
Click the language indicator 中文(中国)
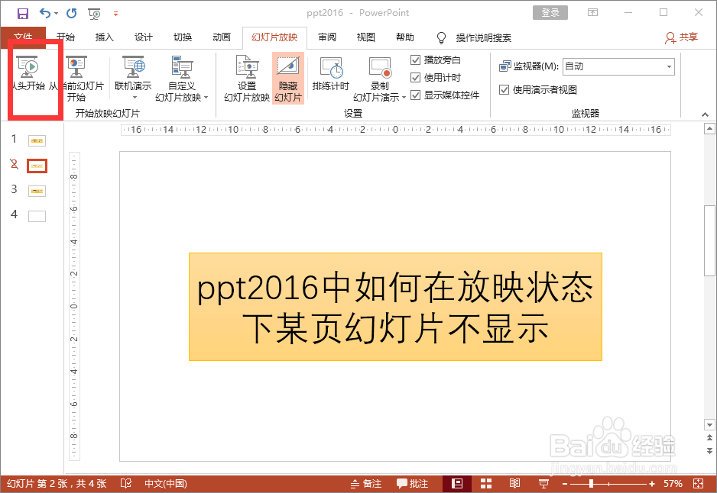pyautogui.click(x=166, y=483)
